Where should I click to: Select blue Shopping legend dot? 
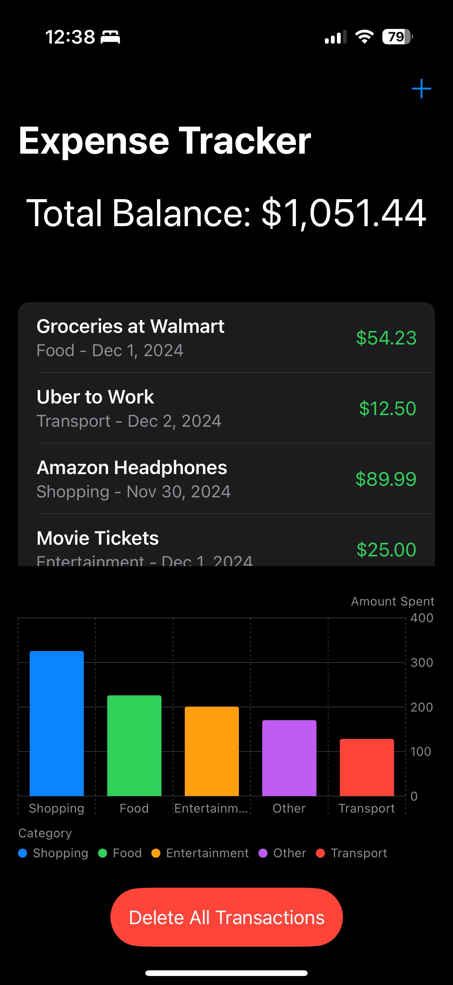[x=23, y=853]
